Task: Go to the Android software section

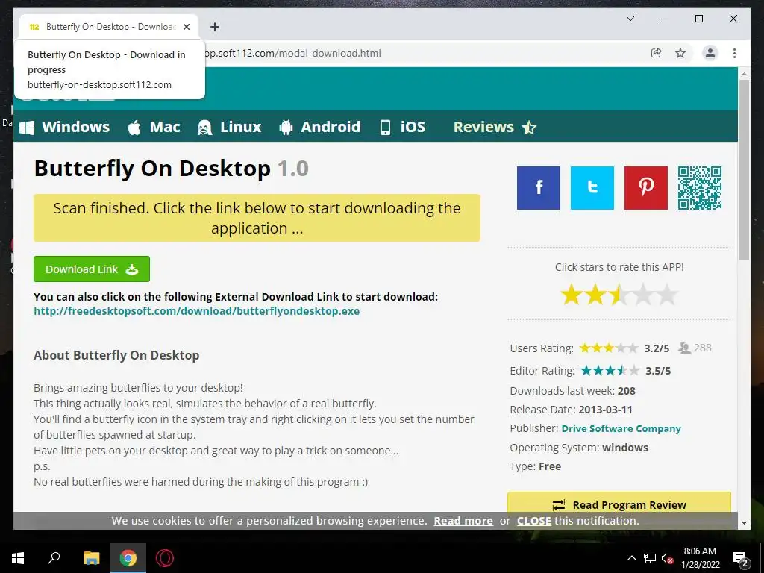Action: [x=331, y=127]
